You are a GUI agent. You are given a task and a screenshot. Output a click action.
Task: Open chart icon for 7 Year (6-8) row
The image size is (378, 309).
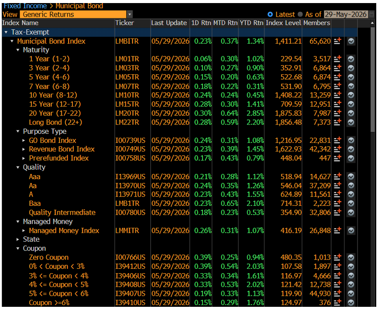pyautogui.click(x=351, y=86)
